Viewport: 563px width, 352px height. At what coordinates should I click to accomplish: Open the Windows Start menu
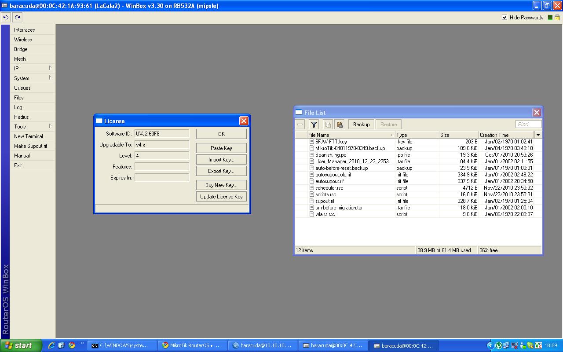coord(21,345)
